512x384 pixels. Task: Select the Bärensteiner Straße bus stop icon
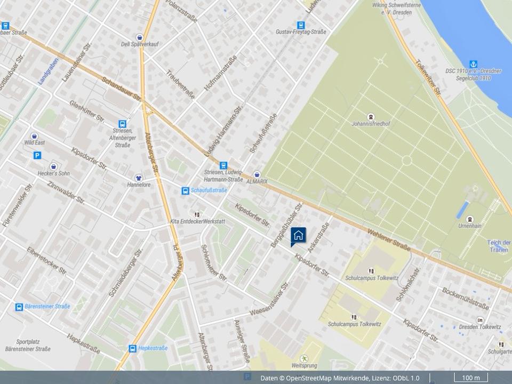click(x=19, y=307)
